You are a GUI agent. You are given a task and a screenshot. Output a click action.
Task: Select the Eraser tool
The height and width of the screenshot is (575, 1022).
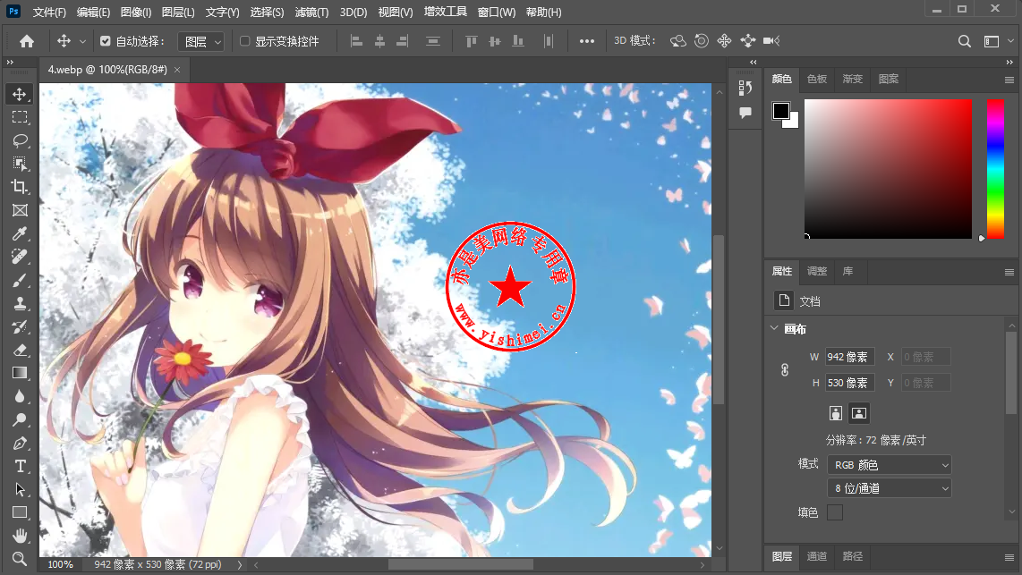20,350
